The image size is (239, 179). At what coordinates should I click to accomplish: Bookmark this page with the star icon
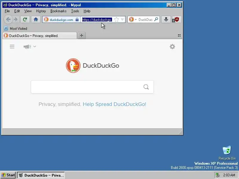click(x=117, y=19)
